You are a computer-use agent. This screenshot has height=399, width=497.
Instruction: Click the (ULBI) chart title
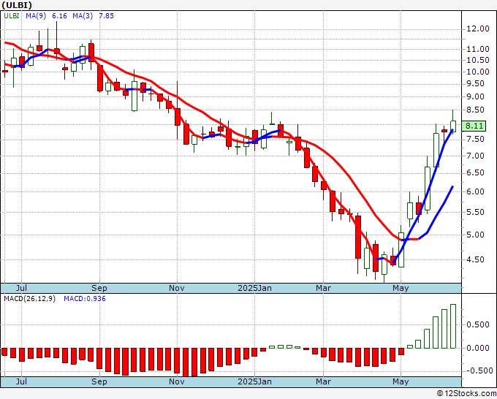17,5
